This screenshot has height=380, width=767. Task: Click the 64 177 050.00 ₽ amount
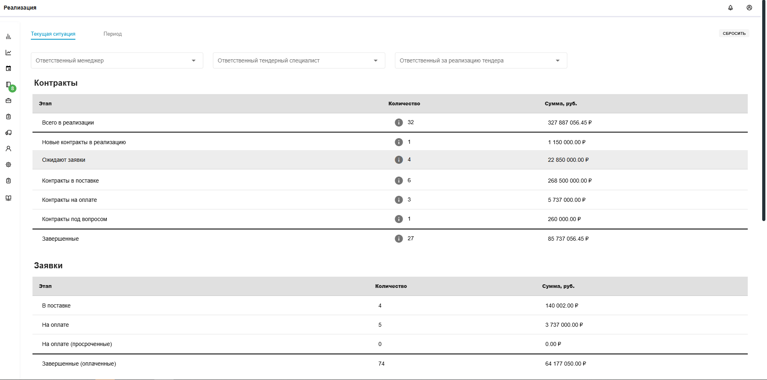565,364
